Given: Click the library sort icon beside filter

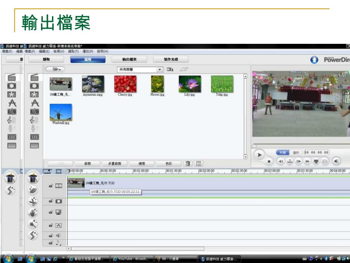Looking at the screenshot, I should click(170, 70).
